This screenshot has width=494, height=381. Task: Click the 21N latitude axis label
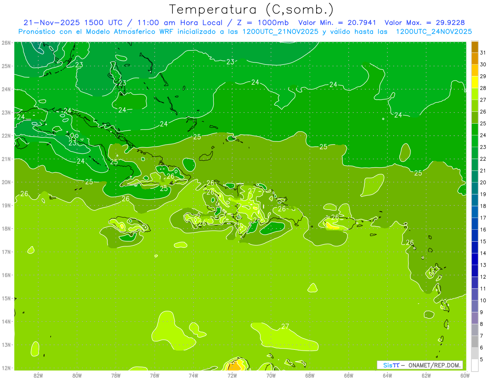tap(6, 159)
